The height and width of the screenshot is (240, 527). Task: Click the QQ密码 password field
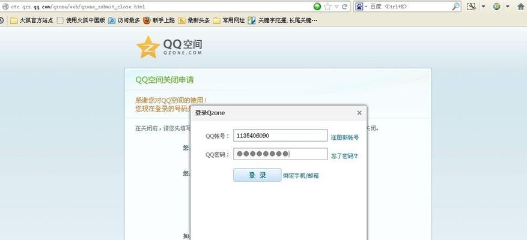tap(280, 154)
